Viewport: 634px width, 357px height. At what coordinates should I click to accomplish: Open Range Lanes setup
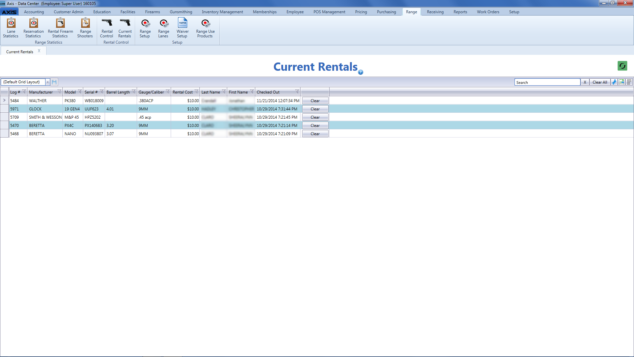163,28
